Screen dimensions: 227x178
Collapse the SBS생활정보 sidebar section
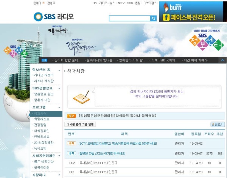click(59, 88)
